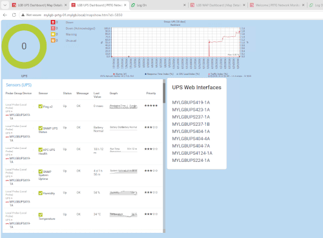This screenshot has height=238, width=323.
Task: Click the Humidity sensor check icon
Action: 41,193
